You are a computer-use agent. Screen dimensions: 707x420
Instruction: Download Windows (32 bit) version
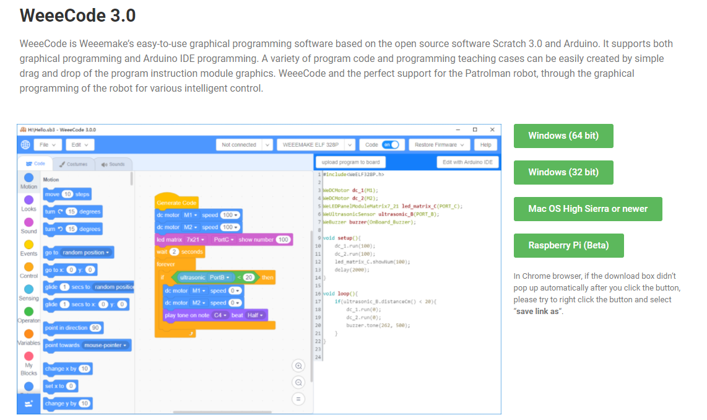pos(563,172)
